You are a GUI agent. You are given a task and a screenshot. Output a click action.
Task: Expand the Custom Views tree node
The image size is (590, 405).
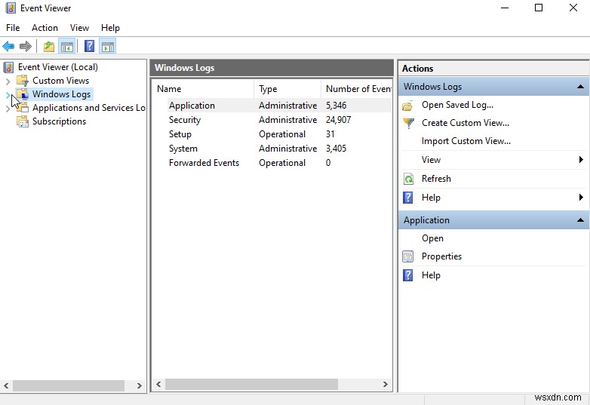[8, 81]
